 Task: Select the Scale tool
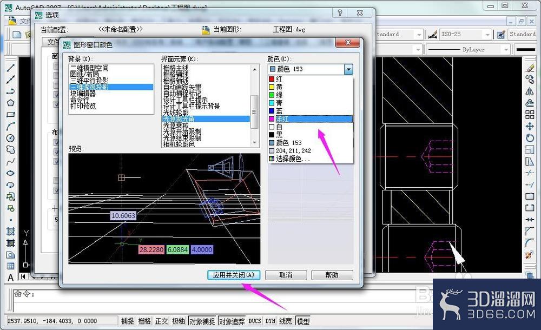[x=530, y=149]
